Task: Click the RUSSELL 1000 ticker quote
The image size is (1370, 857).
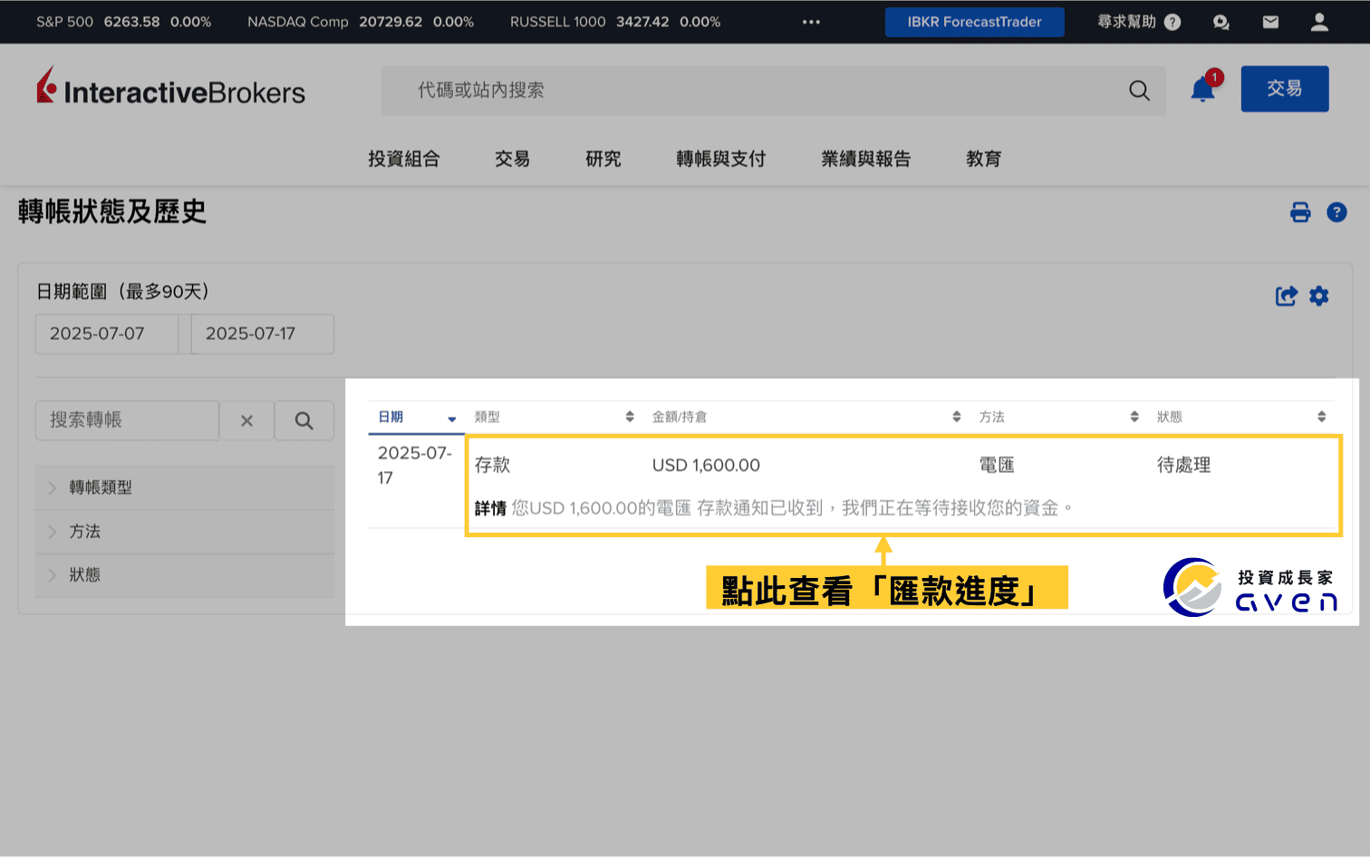Action: (615, 22)
